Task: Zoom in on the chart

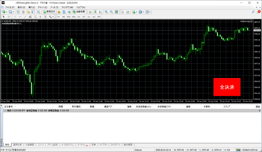Action: coord(106,12)
